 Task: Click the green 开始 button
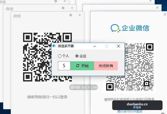coord(82,66)
